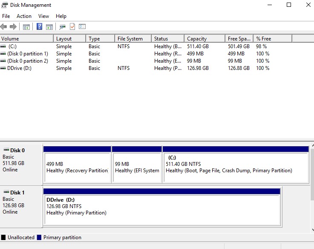
Task: Open the File menu
Action: [6, 16]
